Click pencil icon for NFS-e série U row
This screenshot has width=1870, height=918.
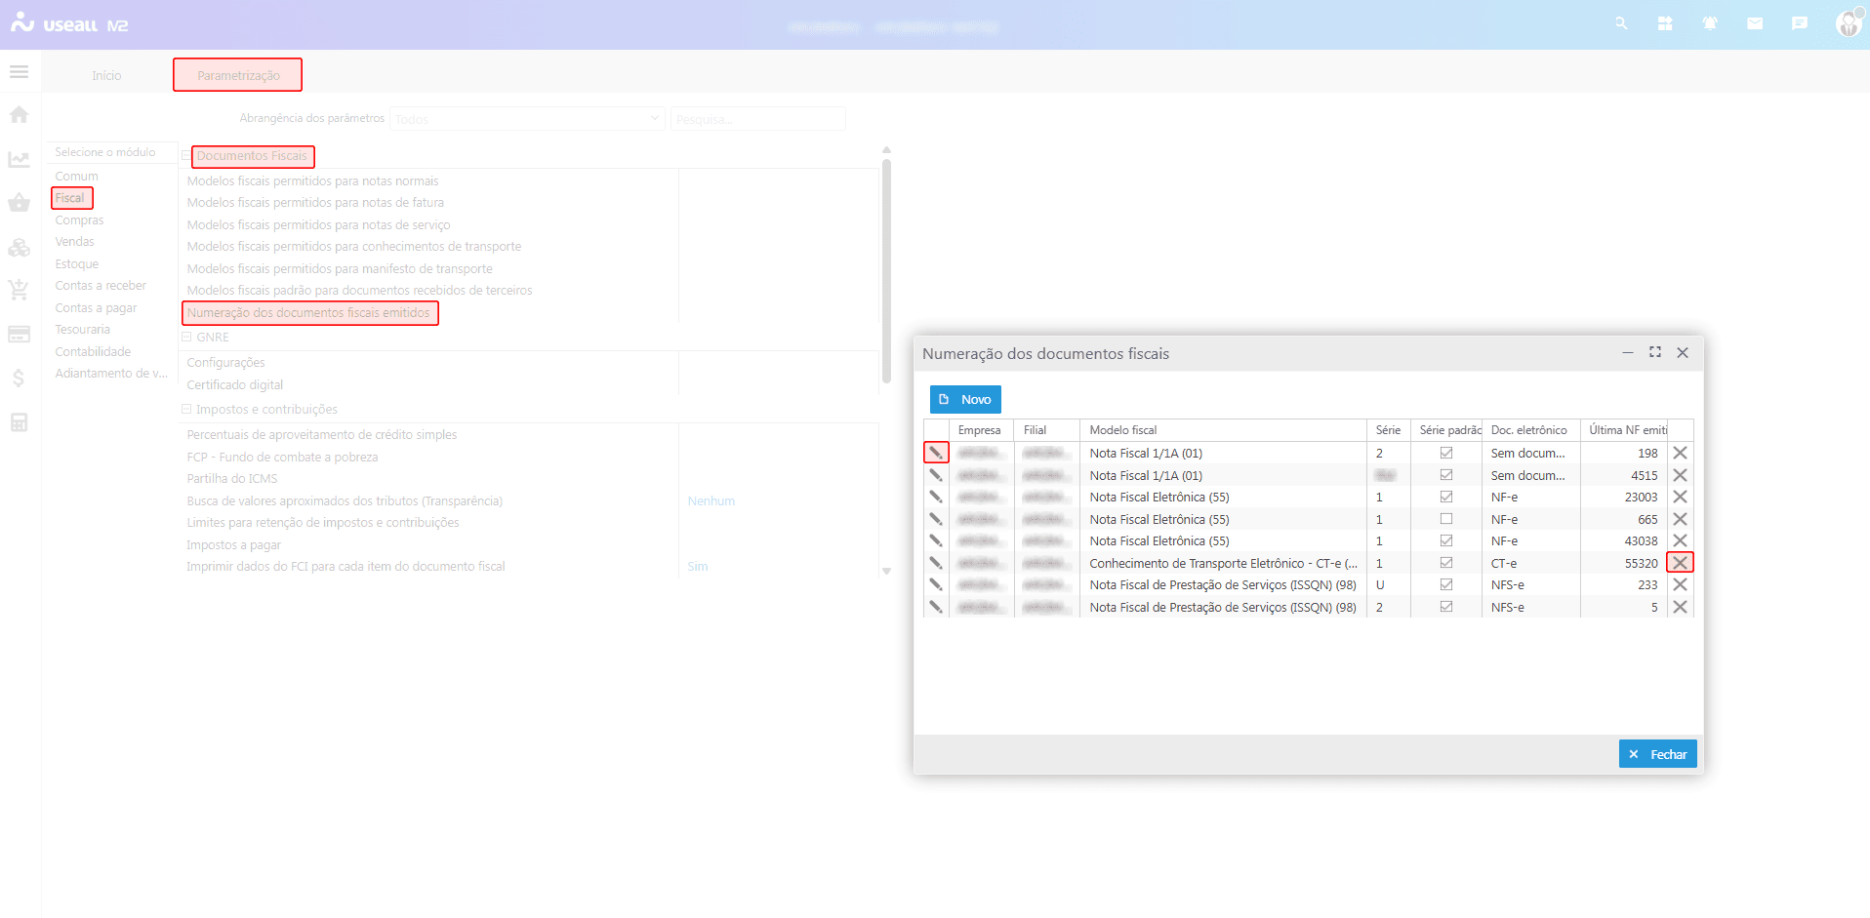point(936,585)
